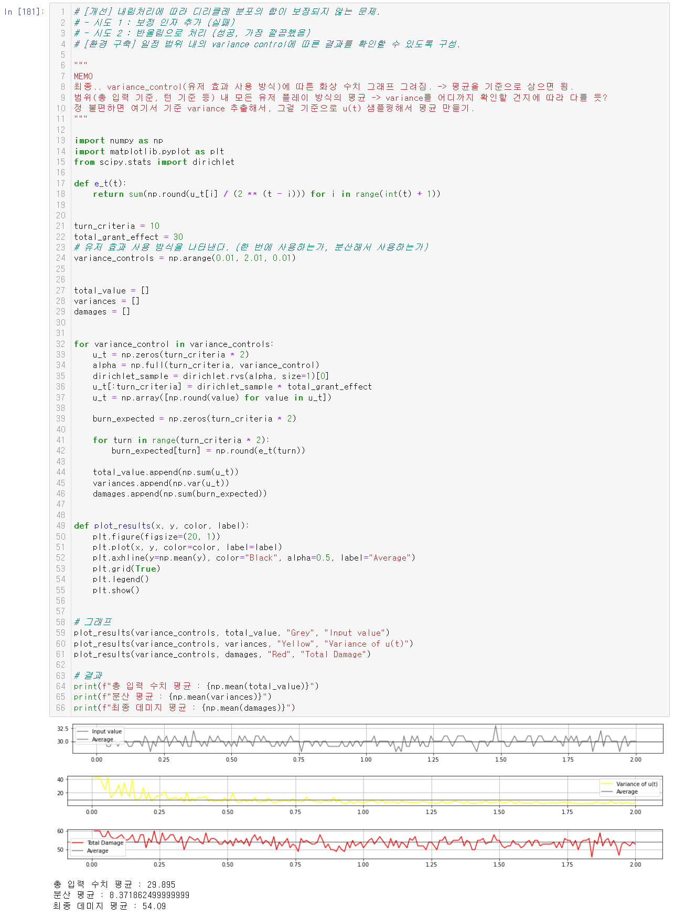The image size is (674, 917).
Task: Select the In [181] cell prompt
Action: pyautogui.click(x=24, y=12)
